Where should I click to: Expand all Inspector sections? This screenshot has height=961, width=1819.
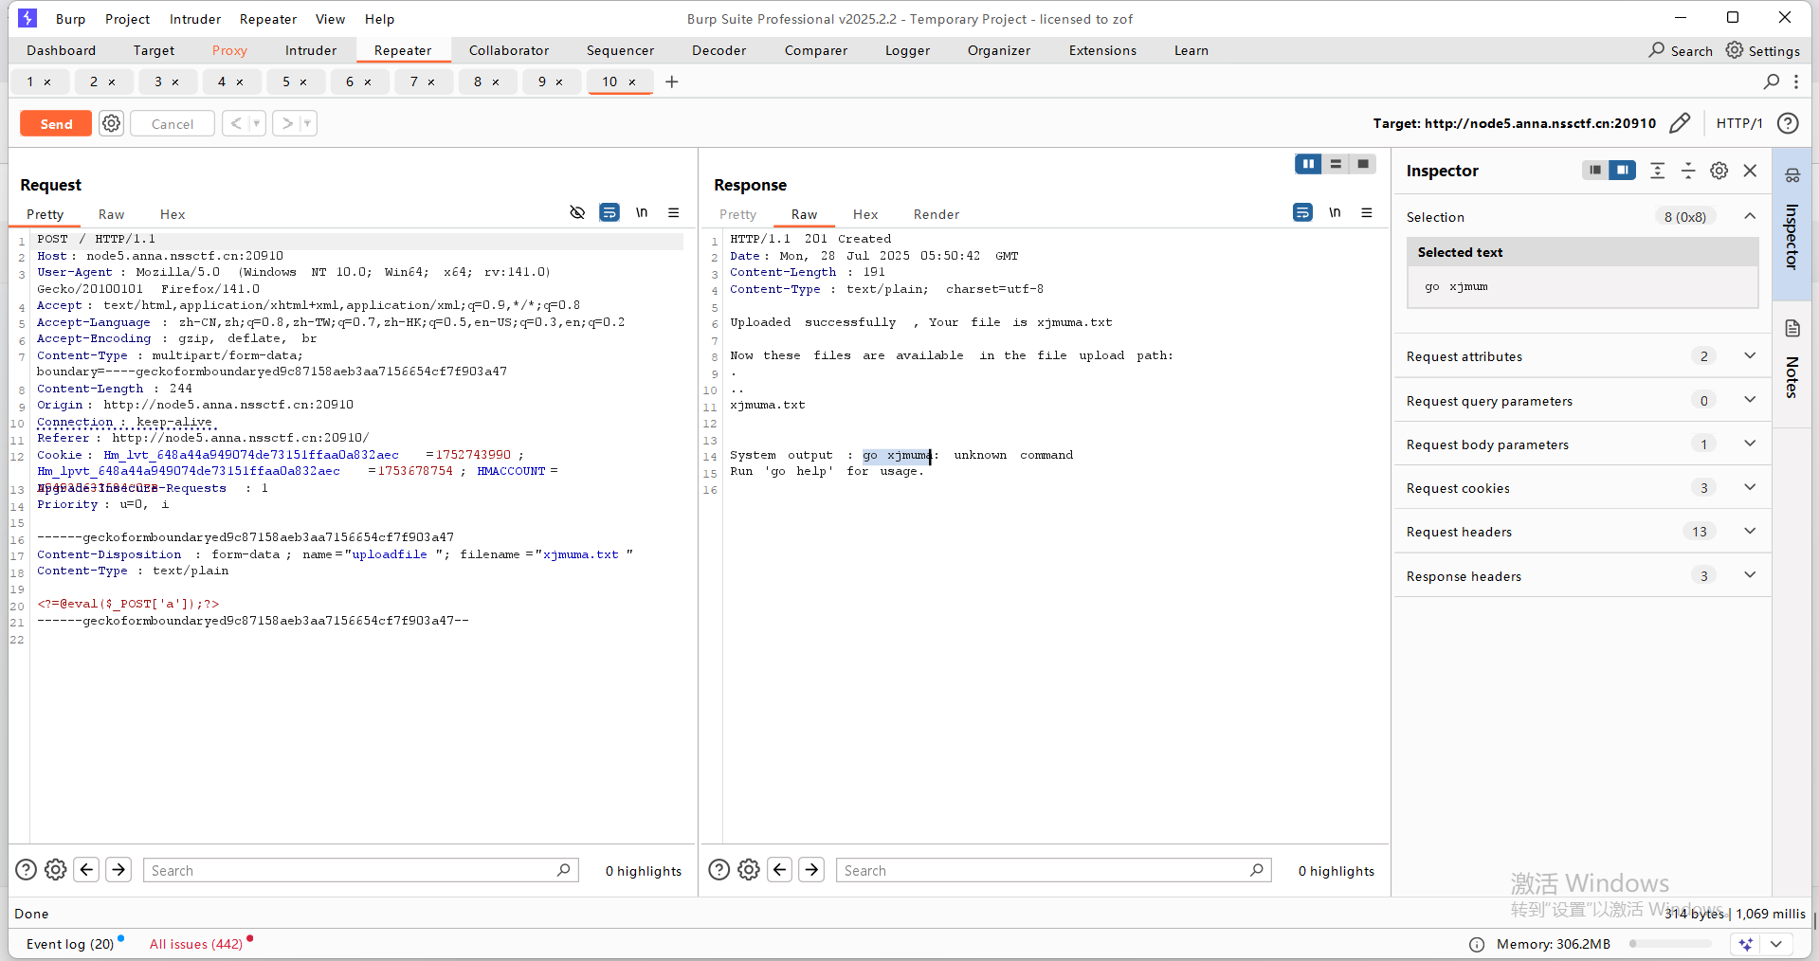pyautogui.click(x=1657, y=170)
